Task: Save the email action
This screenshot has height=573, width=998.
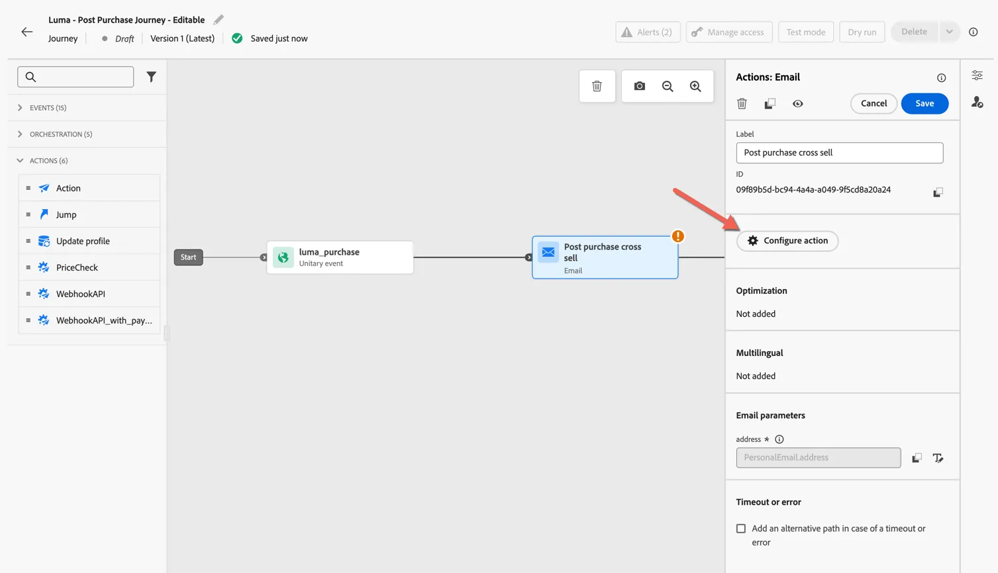Action: click(x=924, y=103)
